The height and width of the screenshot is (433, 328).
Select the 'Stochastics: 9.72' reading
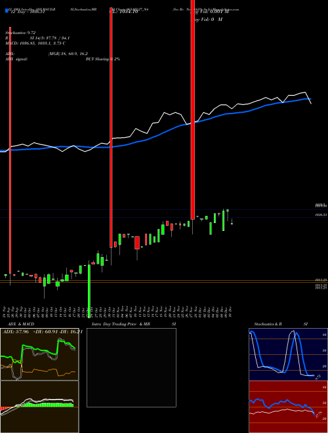pyautogui.click(x=20, y=33)
